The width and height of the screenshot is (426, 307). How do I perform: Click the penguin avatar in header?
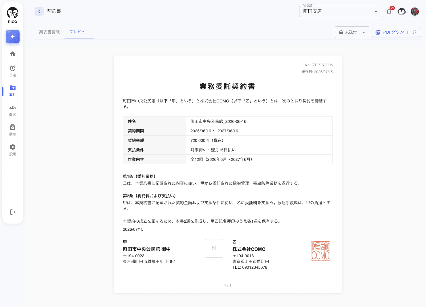pos(402,12)
